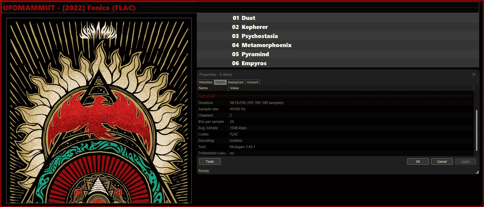484x207 pixels.
Task: Click the Cancel button
Action: point(442,161)
